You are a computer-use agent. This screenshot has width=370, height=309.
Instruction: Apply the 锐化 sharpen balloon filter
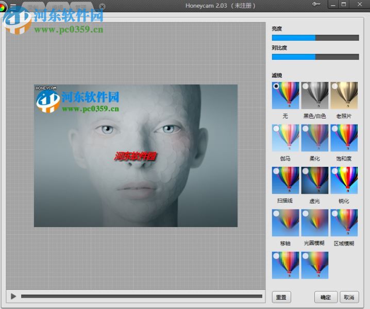click(344, 180)
